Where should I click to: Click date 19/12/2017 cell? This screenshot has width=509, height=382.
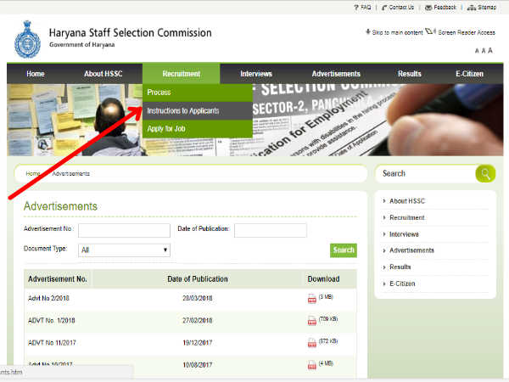tap(198, 343)
